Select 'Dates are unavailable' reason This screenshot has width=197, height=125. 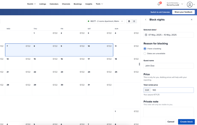[x=145, y=54]
